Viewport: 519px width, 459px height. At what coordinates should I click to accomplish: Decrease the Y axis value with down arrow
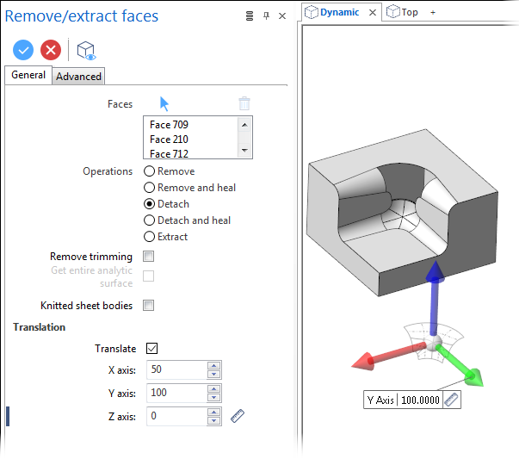coord(213,397)
